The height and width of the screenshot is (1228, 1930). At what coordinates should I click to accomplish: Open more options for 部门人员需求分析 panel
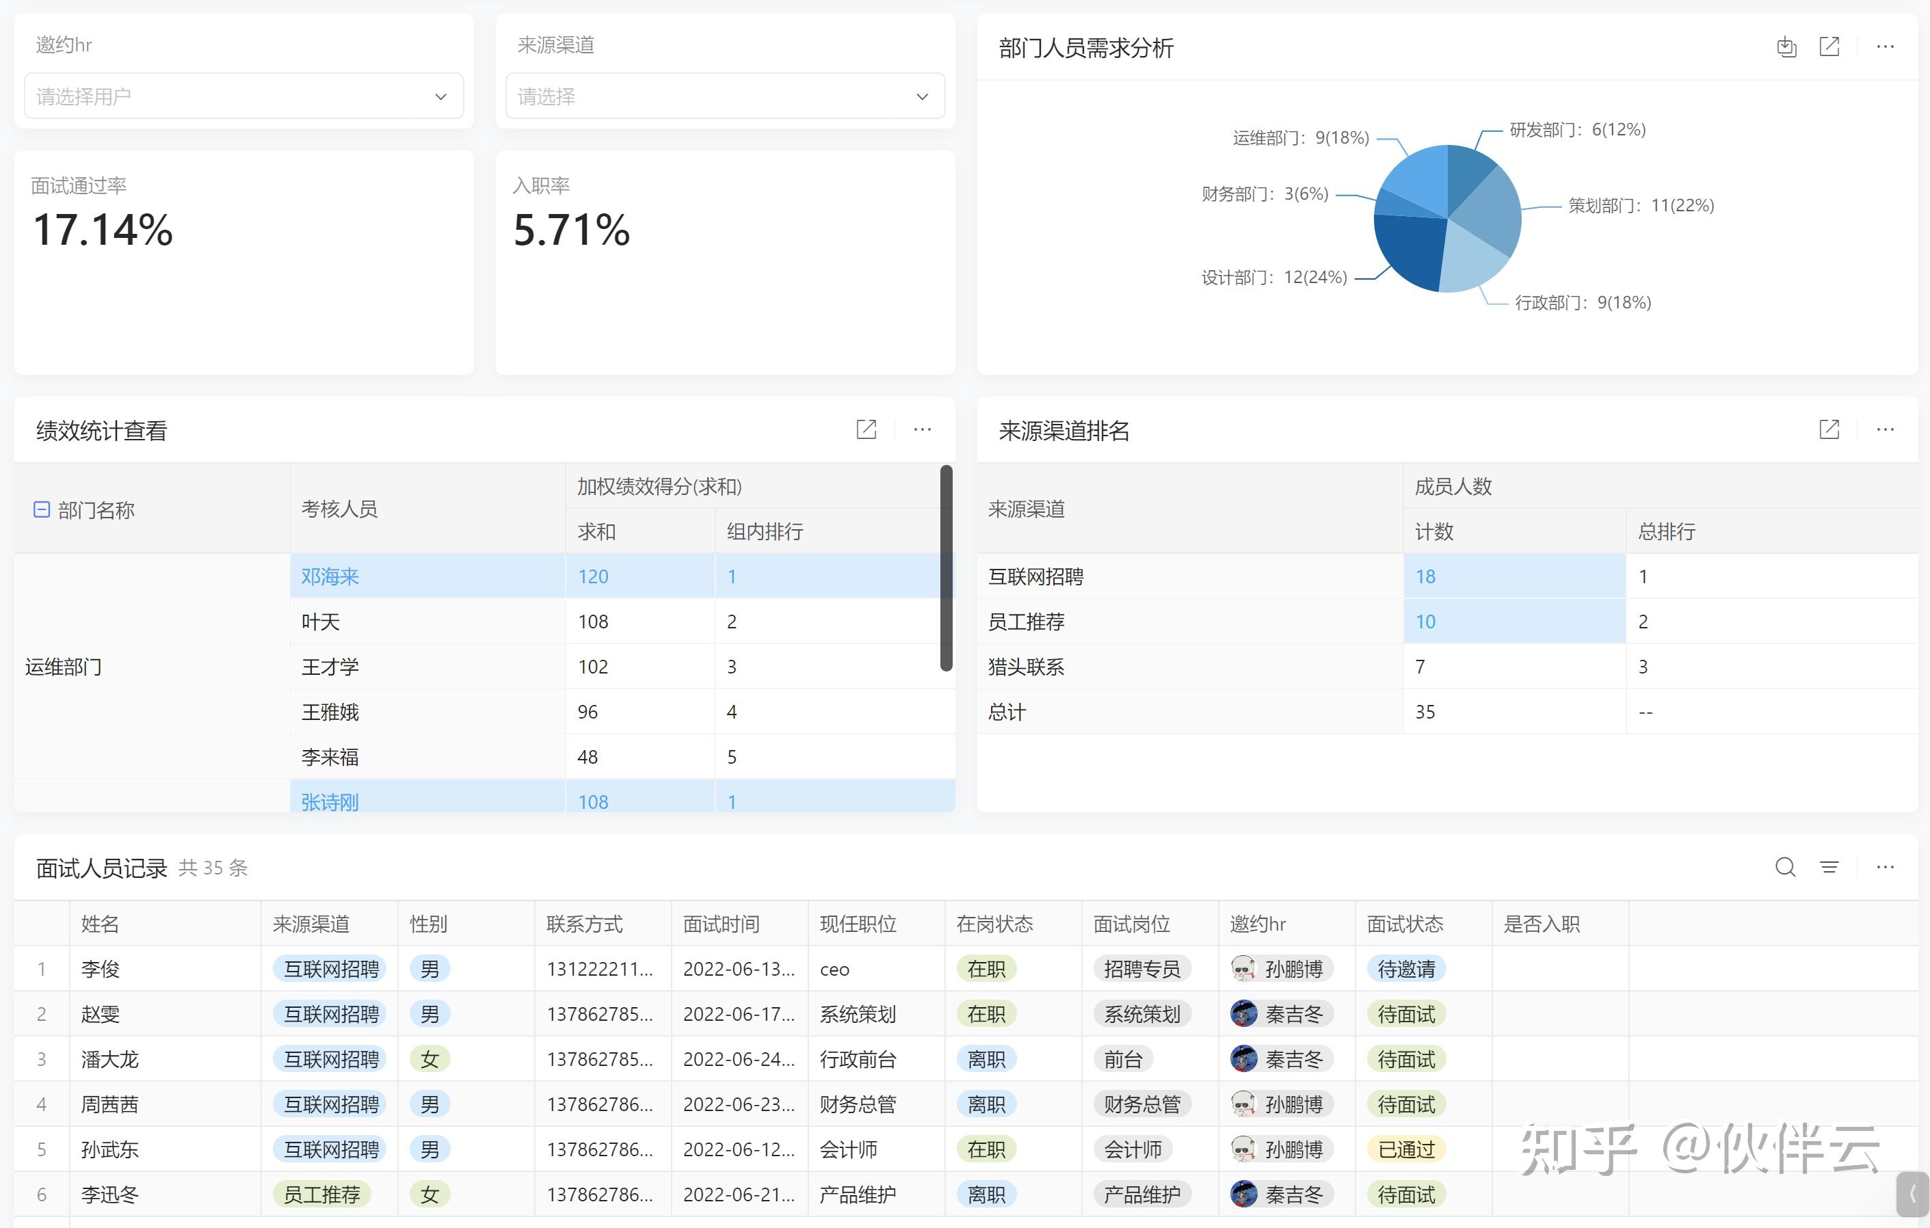[1885, 47]
